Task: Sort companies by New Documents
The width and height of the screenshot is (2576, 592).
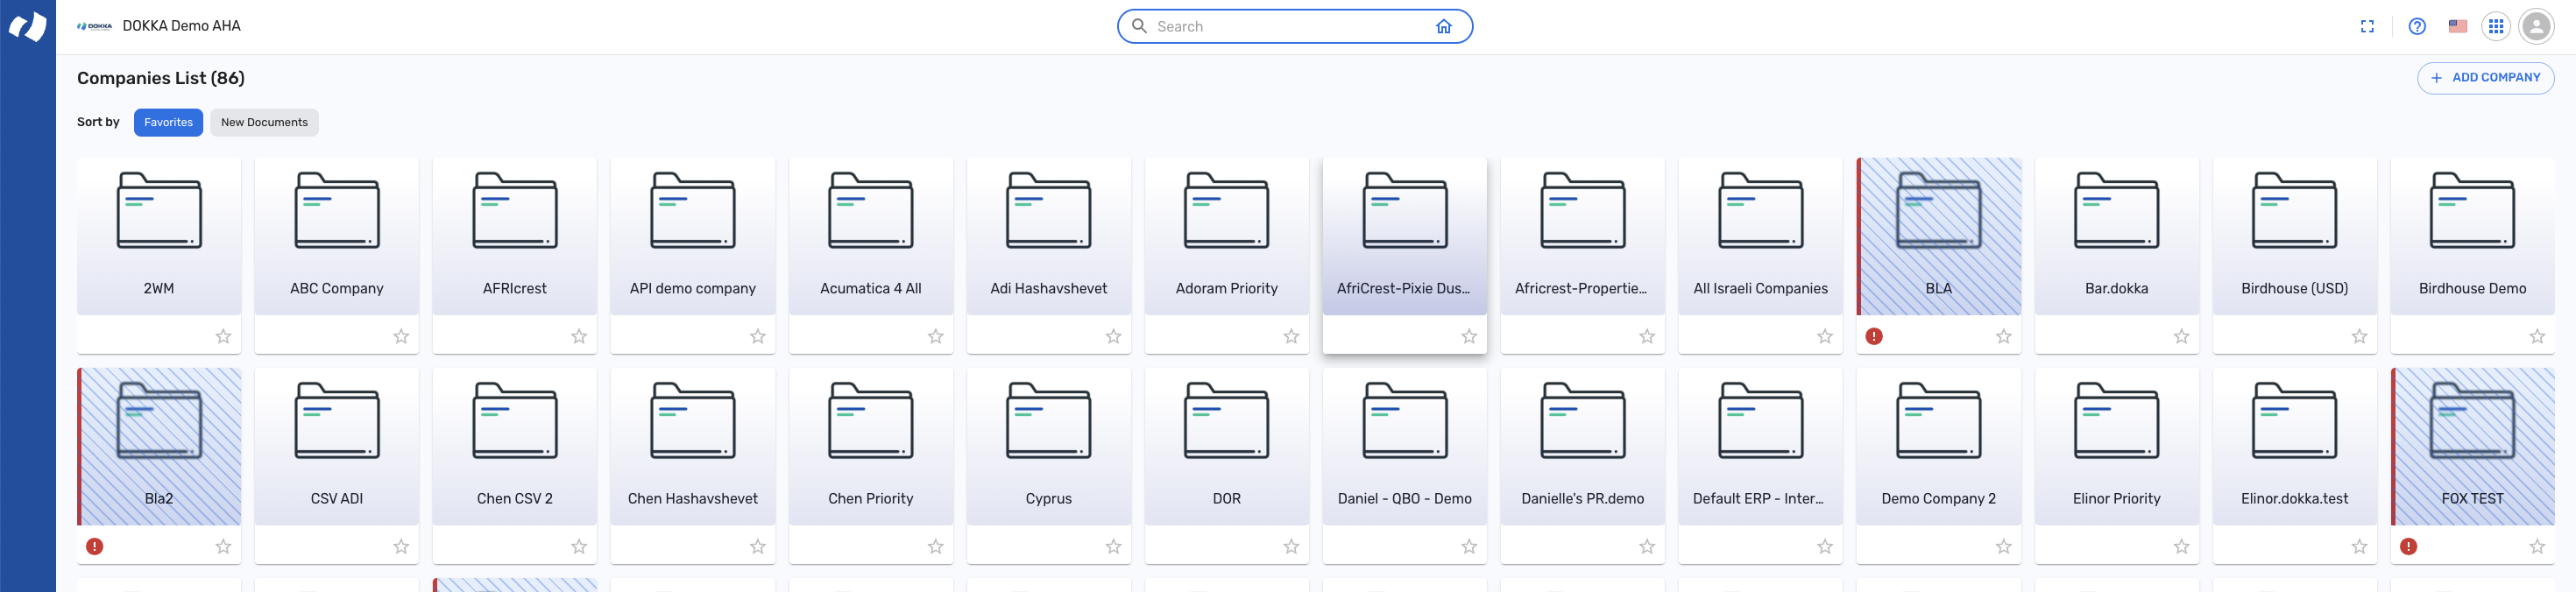Action: 264,122
